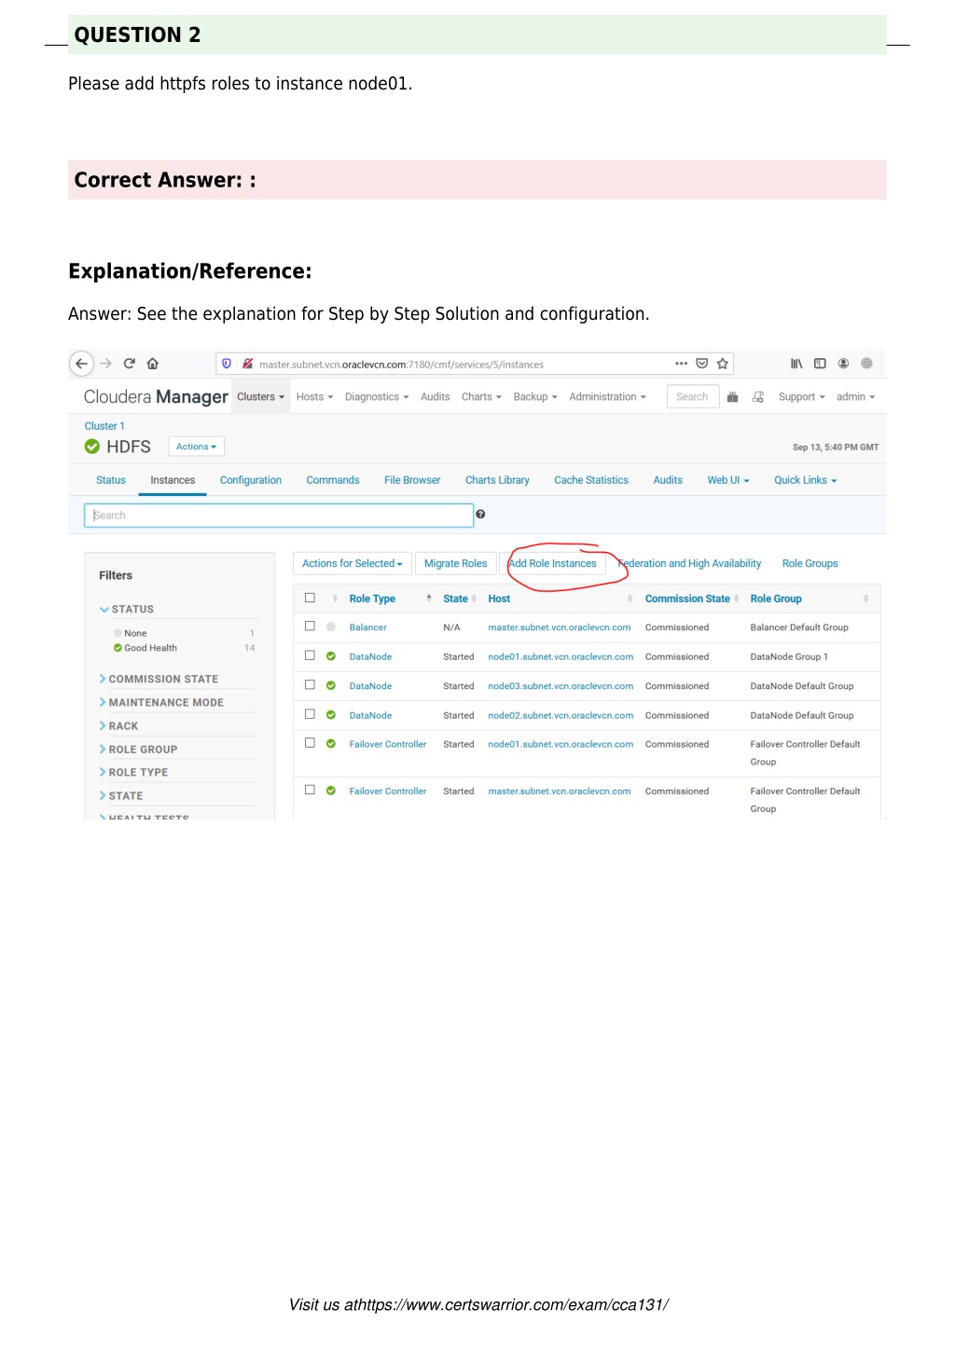The image size is (955, 1350).
Task: Sort table by the Role Type sort arrows
Action: point(429,599)
